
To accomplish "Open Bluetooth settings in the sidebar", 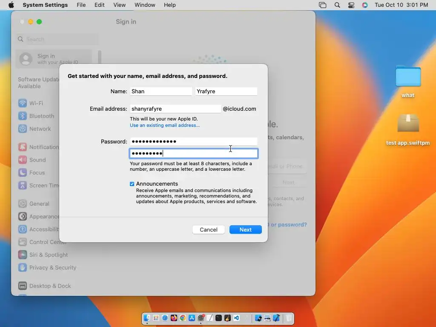I will pos(36,116).
